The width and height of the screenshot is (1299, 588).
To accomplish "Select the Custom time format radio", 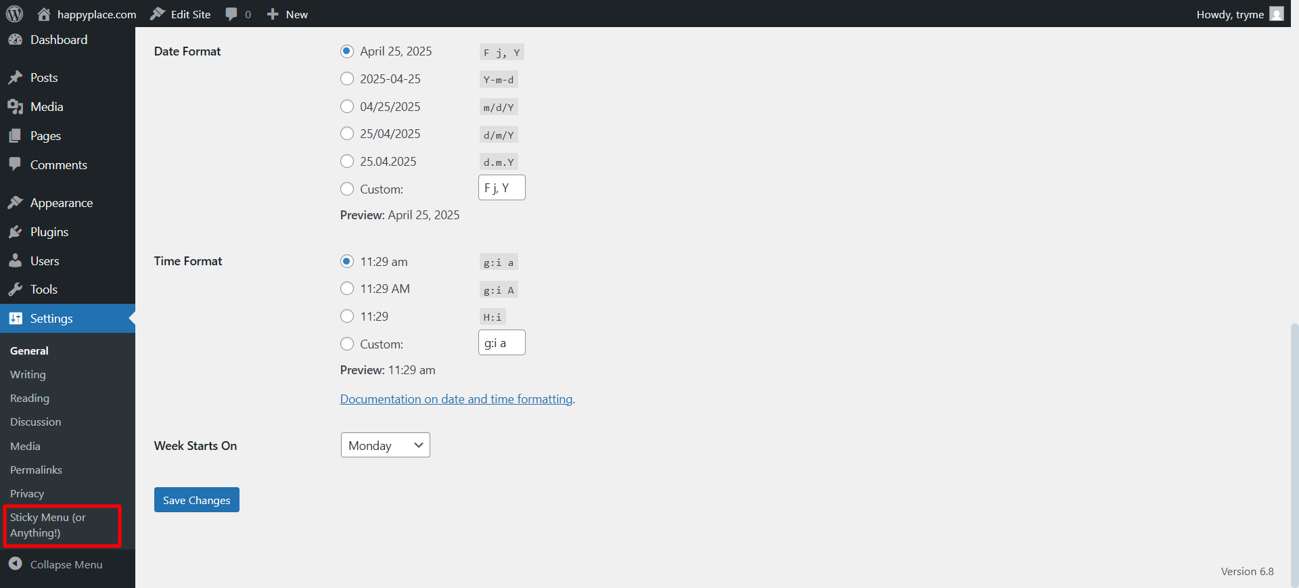I will [x=347, y=344].
